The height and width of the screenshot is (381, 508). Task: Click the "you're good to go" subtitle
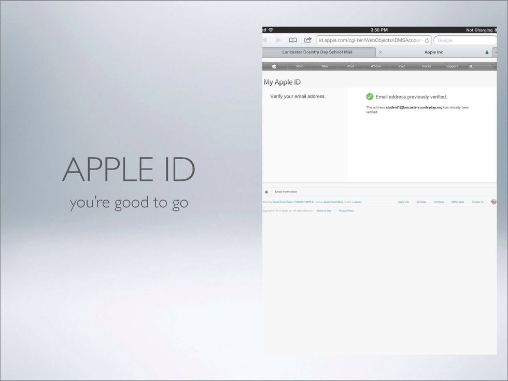129,203
